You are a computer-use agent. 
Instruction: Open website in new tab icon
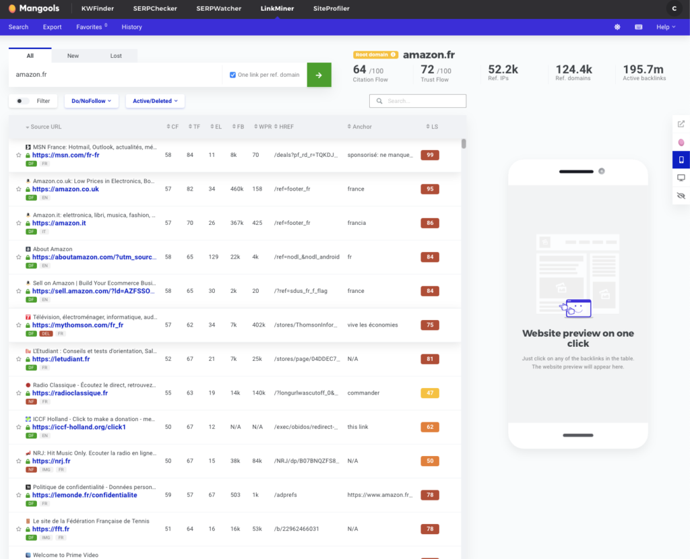click(x=681, y=124)
